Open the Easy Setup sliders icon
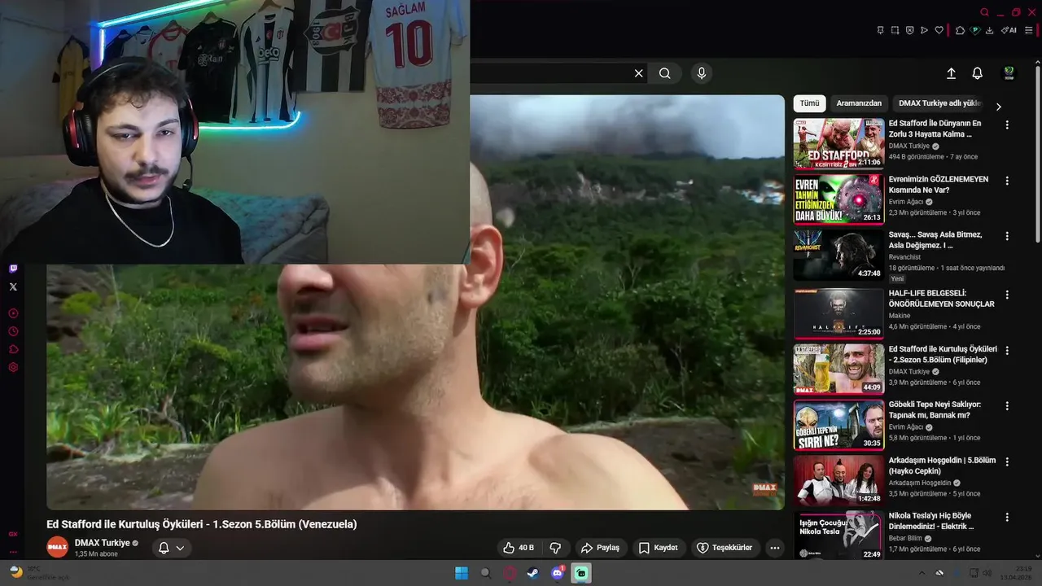 point(1028,30)
